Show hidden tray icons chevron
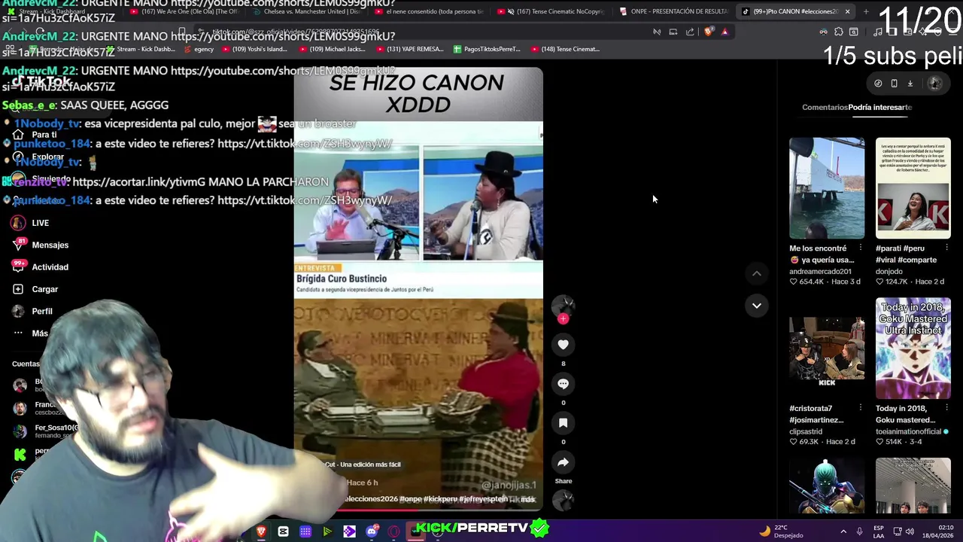This screenshot has width=963, height=542. (843, 531)
